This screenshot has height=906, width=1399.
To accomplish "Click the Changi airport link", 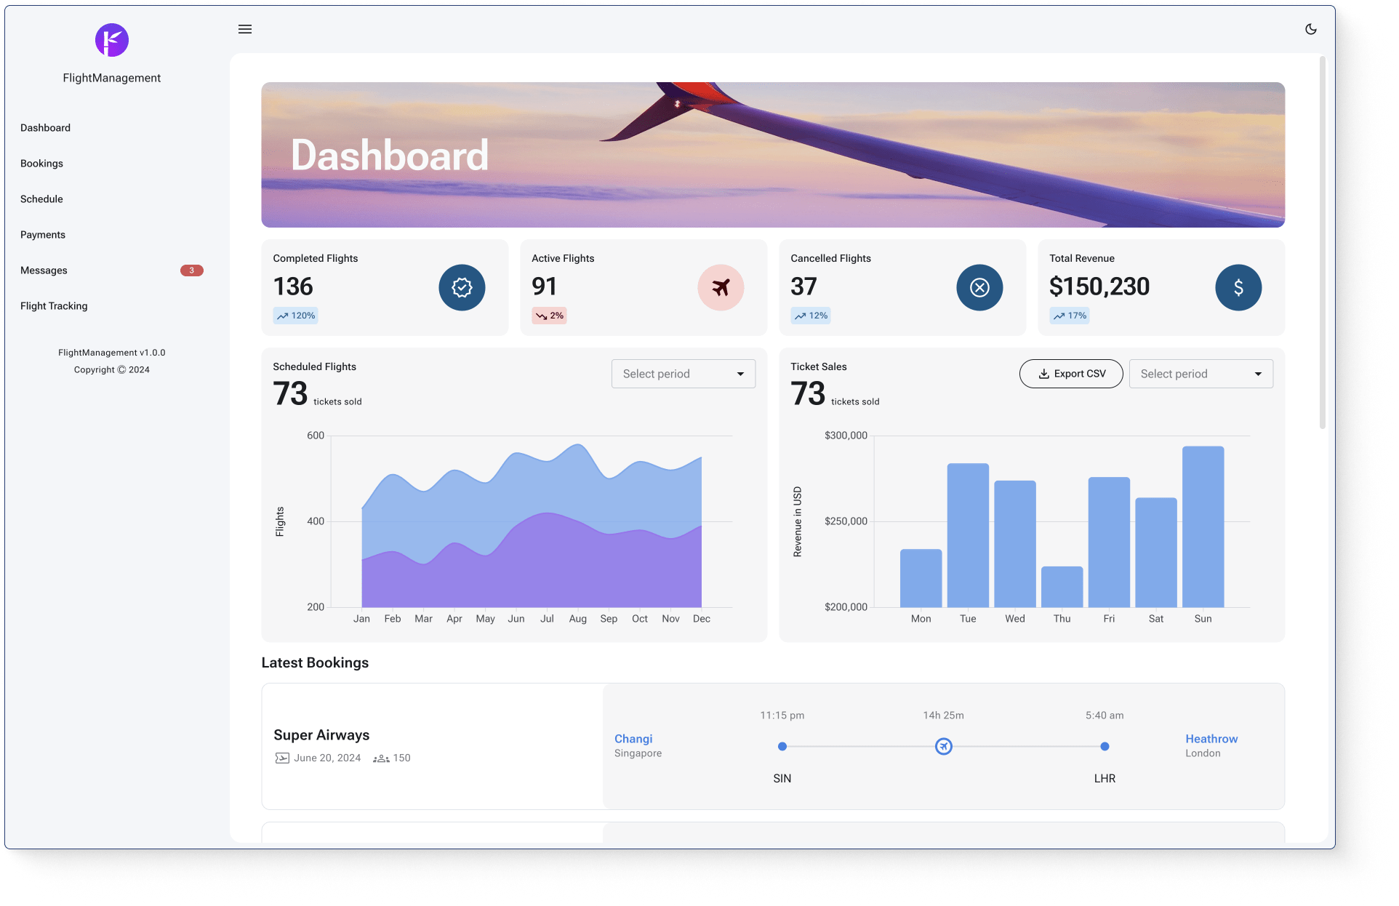I will [x=633, y=739].
